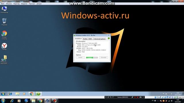This screenshot has width=184, height=103.
Task: Click the guest VM taskbar clock
Action: coord(178,94)
